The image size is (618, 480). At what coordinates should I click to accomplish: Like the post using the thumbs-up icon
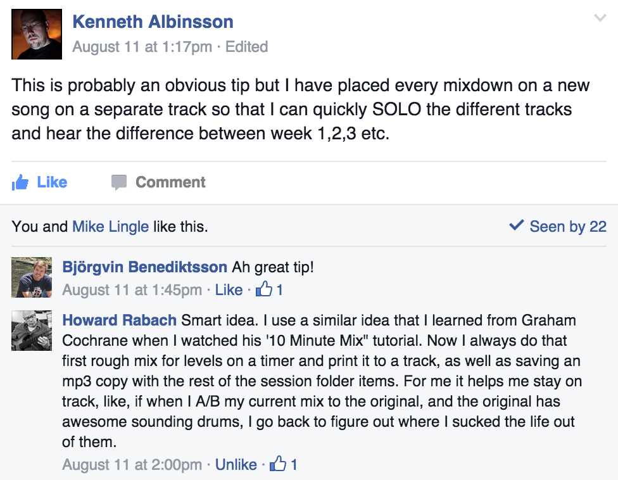tap(20, 182)
